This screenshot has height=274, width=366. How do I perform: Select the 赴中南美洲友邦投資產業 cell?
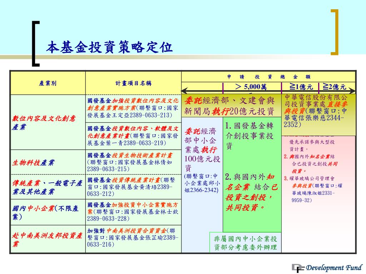tap(48, 239)
